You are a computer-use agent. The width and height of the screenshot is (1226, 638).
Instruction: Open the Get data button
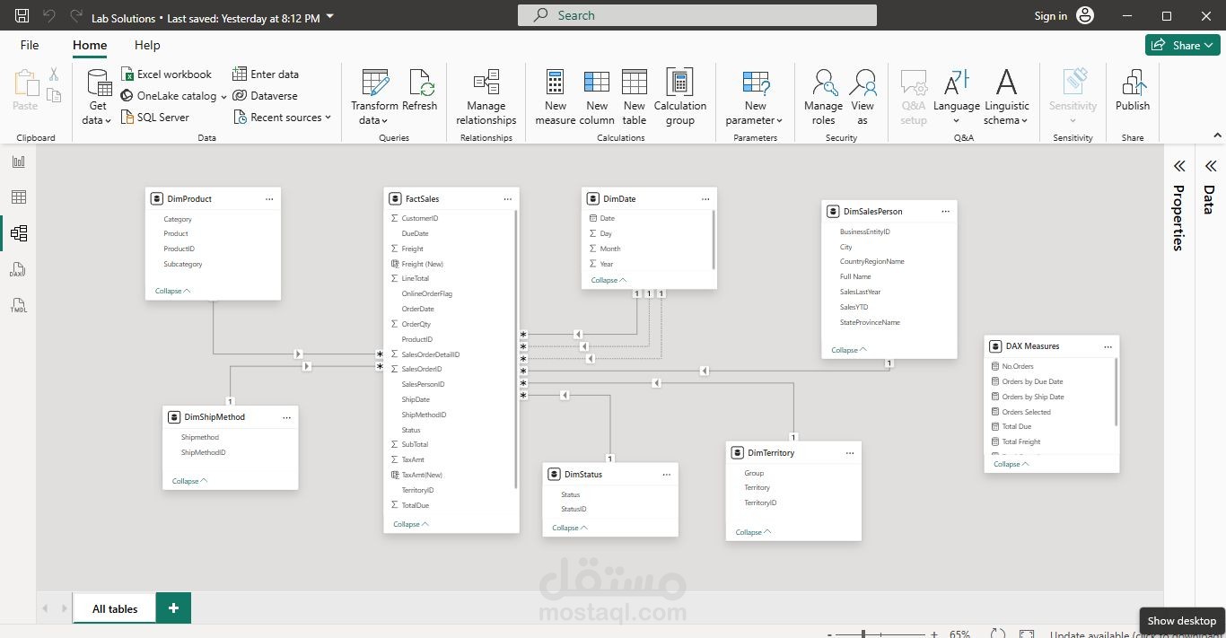[x=98, y=97]
